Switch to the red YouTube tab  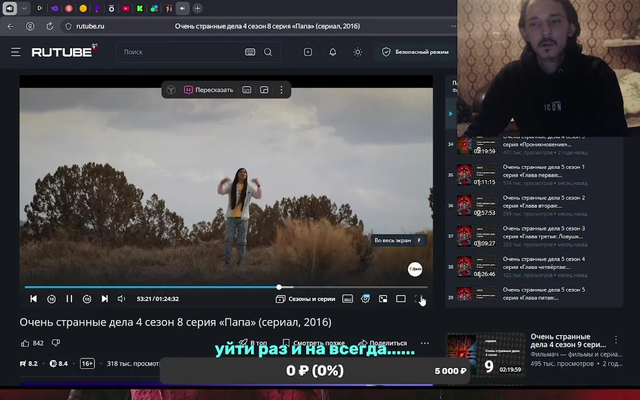[x=126, y=8]
